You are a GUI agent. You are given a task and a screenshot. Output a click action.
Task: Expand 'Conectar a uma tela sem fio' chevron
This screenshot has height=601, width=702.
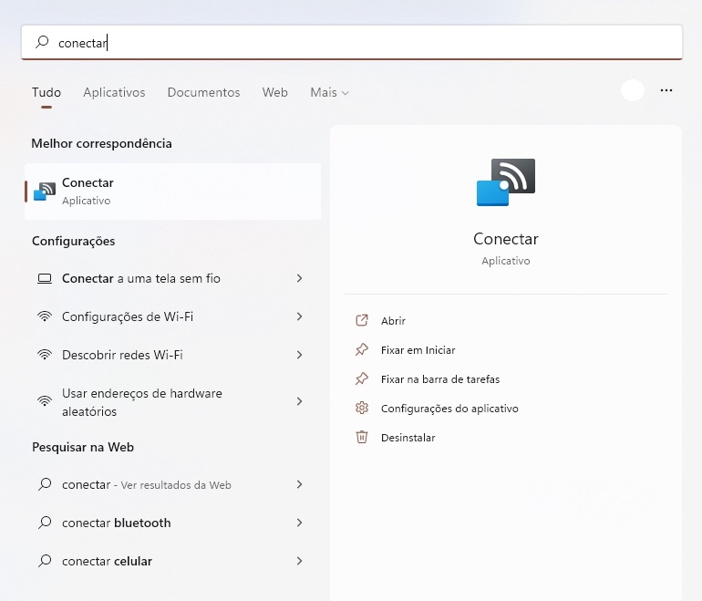point(300,278)
